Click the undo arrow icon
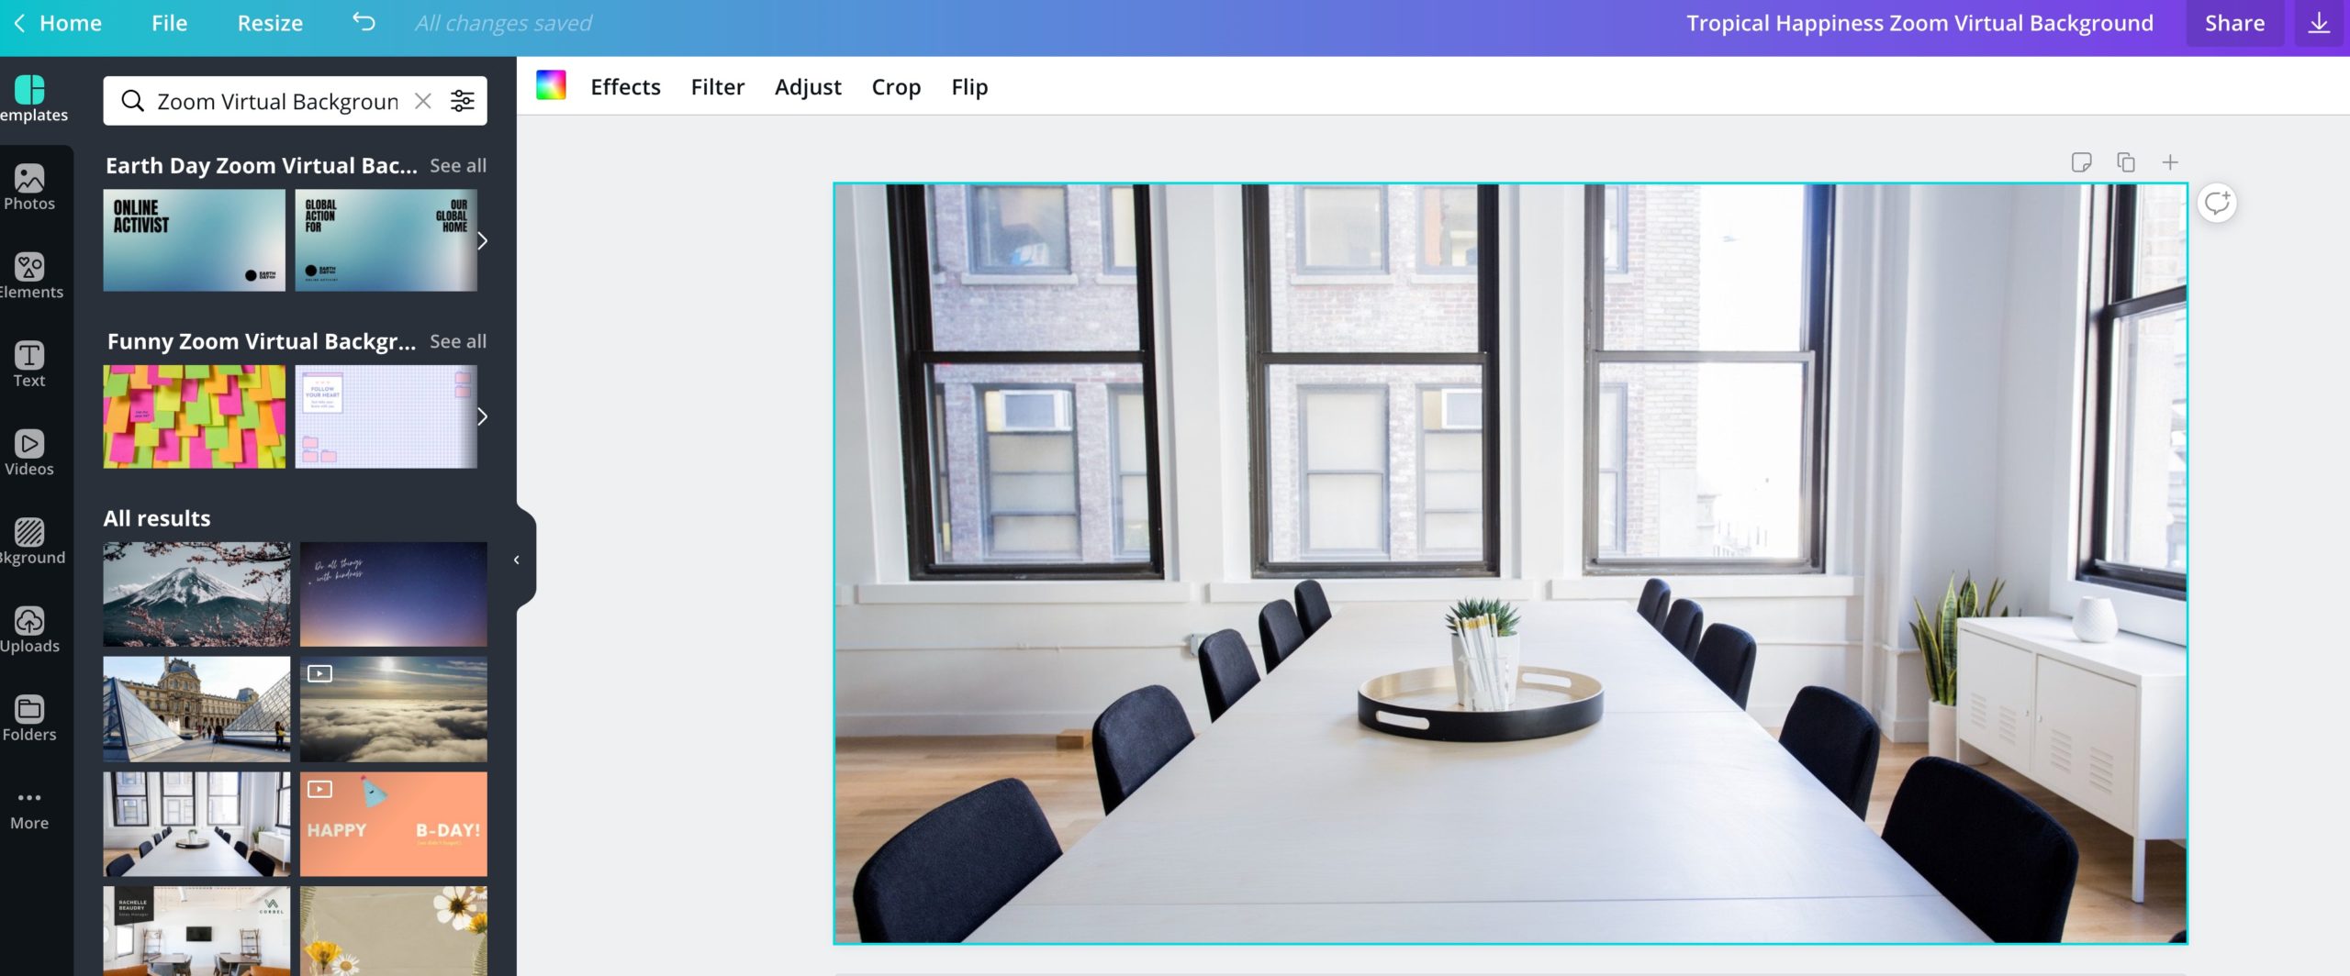Screen dimensions: 2350x976 coord(364,23)
